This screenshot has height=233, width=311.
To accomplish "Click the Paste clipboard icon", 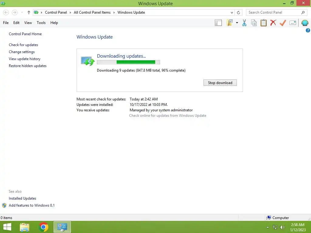I will [263, 23].
